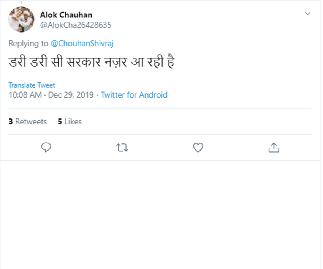
Task: Click the bold number 5 likes count
Action: pyautogui.click(x=60, y=121)
